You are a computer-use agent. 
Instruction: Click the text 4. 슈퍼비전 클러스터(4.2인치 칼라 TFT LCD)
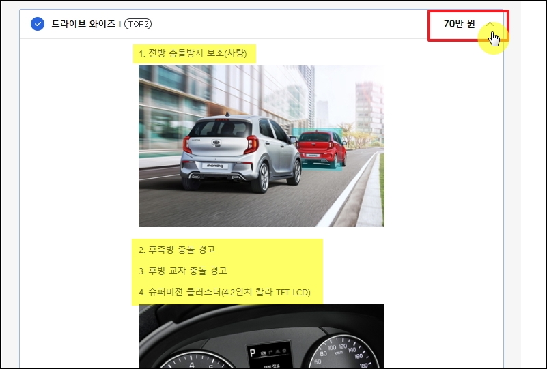(x=224, y=292)
